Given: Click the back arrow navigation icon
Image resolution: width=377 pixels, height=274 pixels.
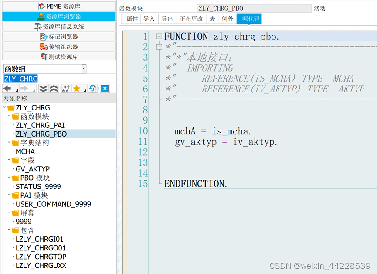Looking at the screenshot, I should [8, 89].
